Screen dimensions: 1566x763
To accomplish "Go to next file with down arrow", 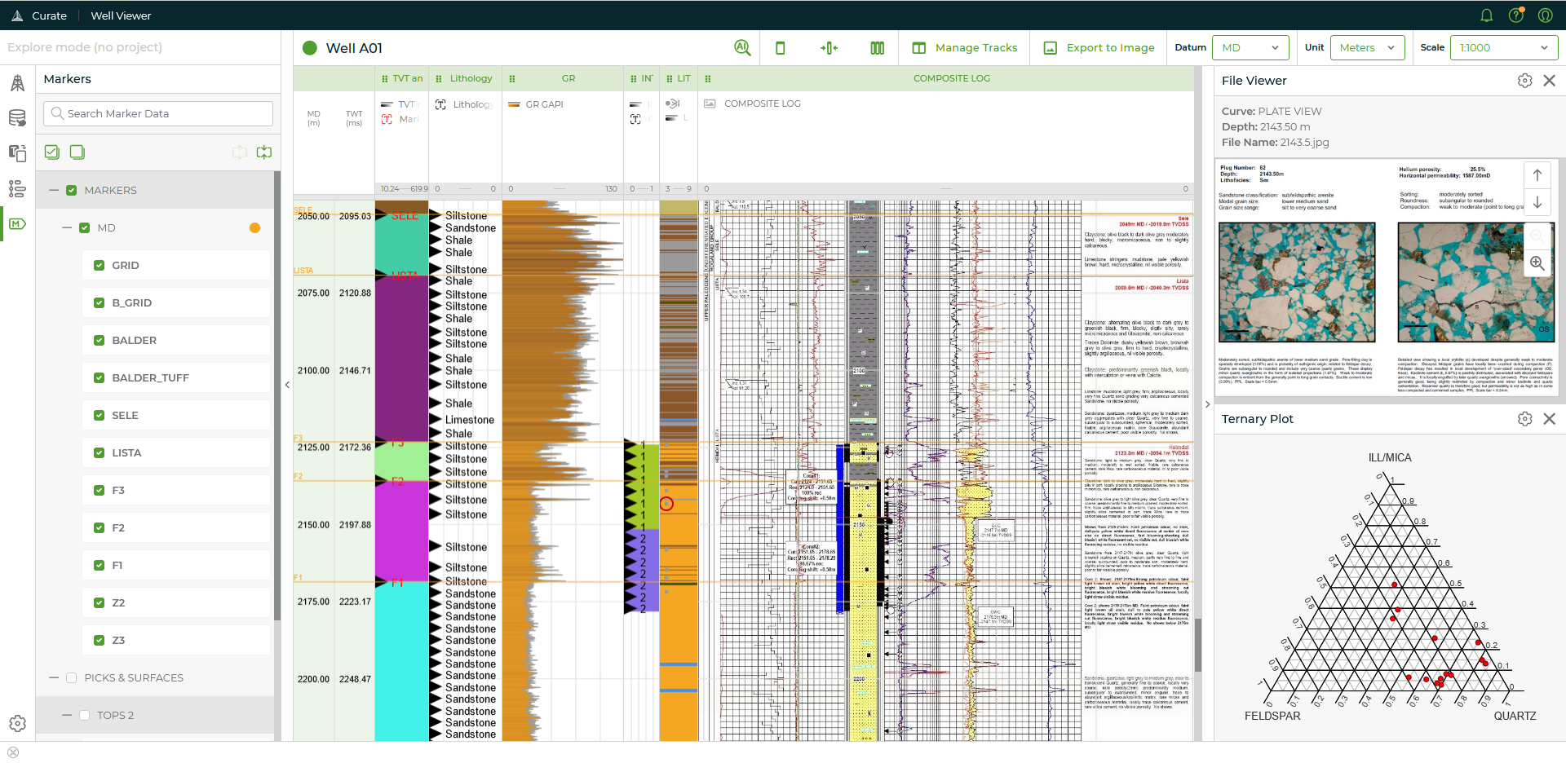I will click(x=1537, y=202).
